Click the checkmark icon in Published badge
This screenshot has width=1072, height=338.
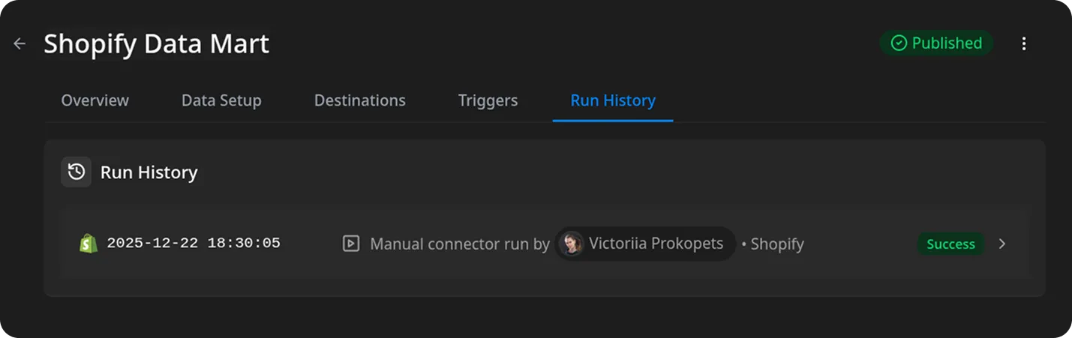(x=899, y=43)
